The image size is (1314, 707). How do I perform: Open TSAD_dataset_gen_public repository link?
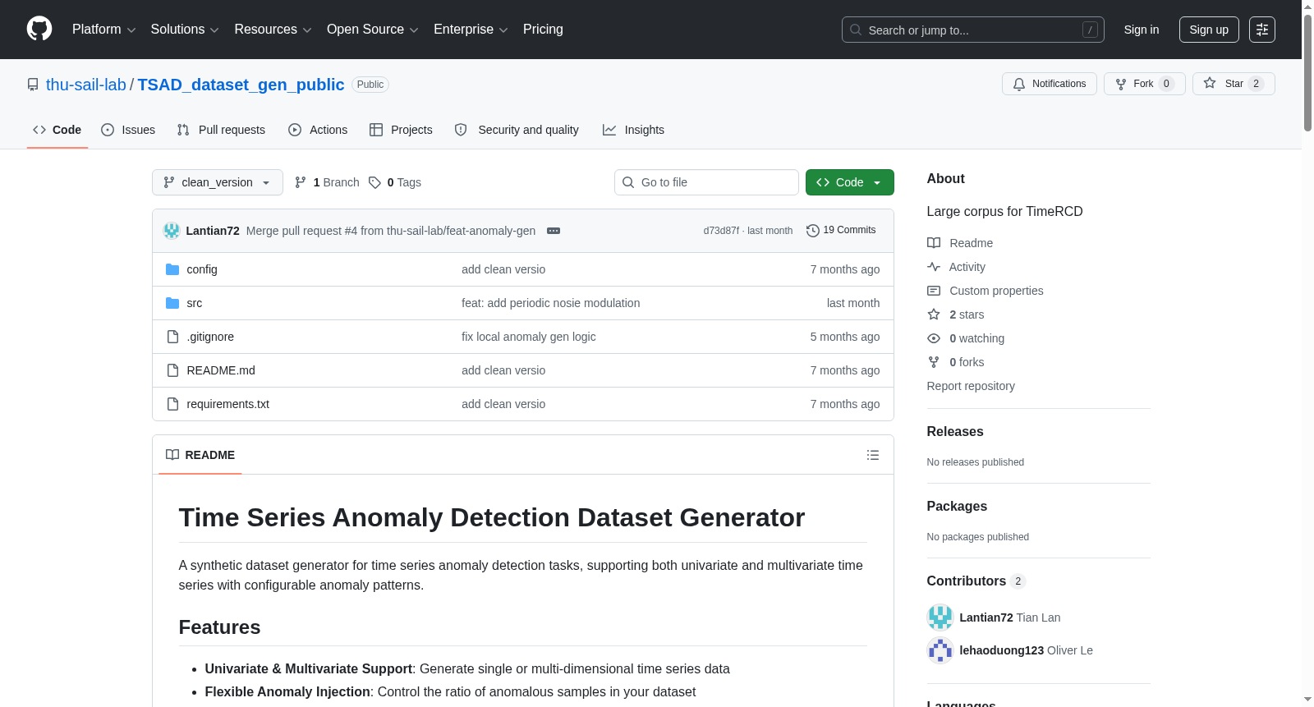(241, 85)
